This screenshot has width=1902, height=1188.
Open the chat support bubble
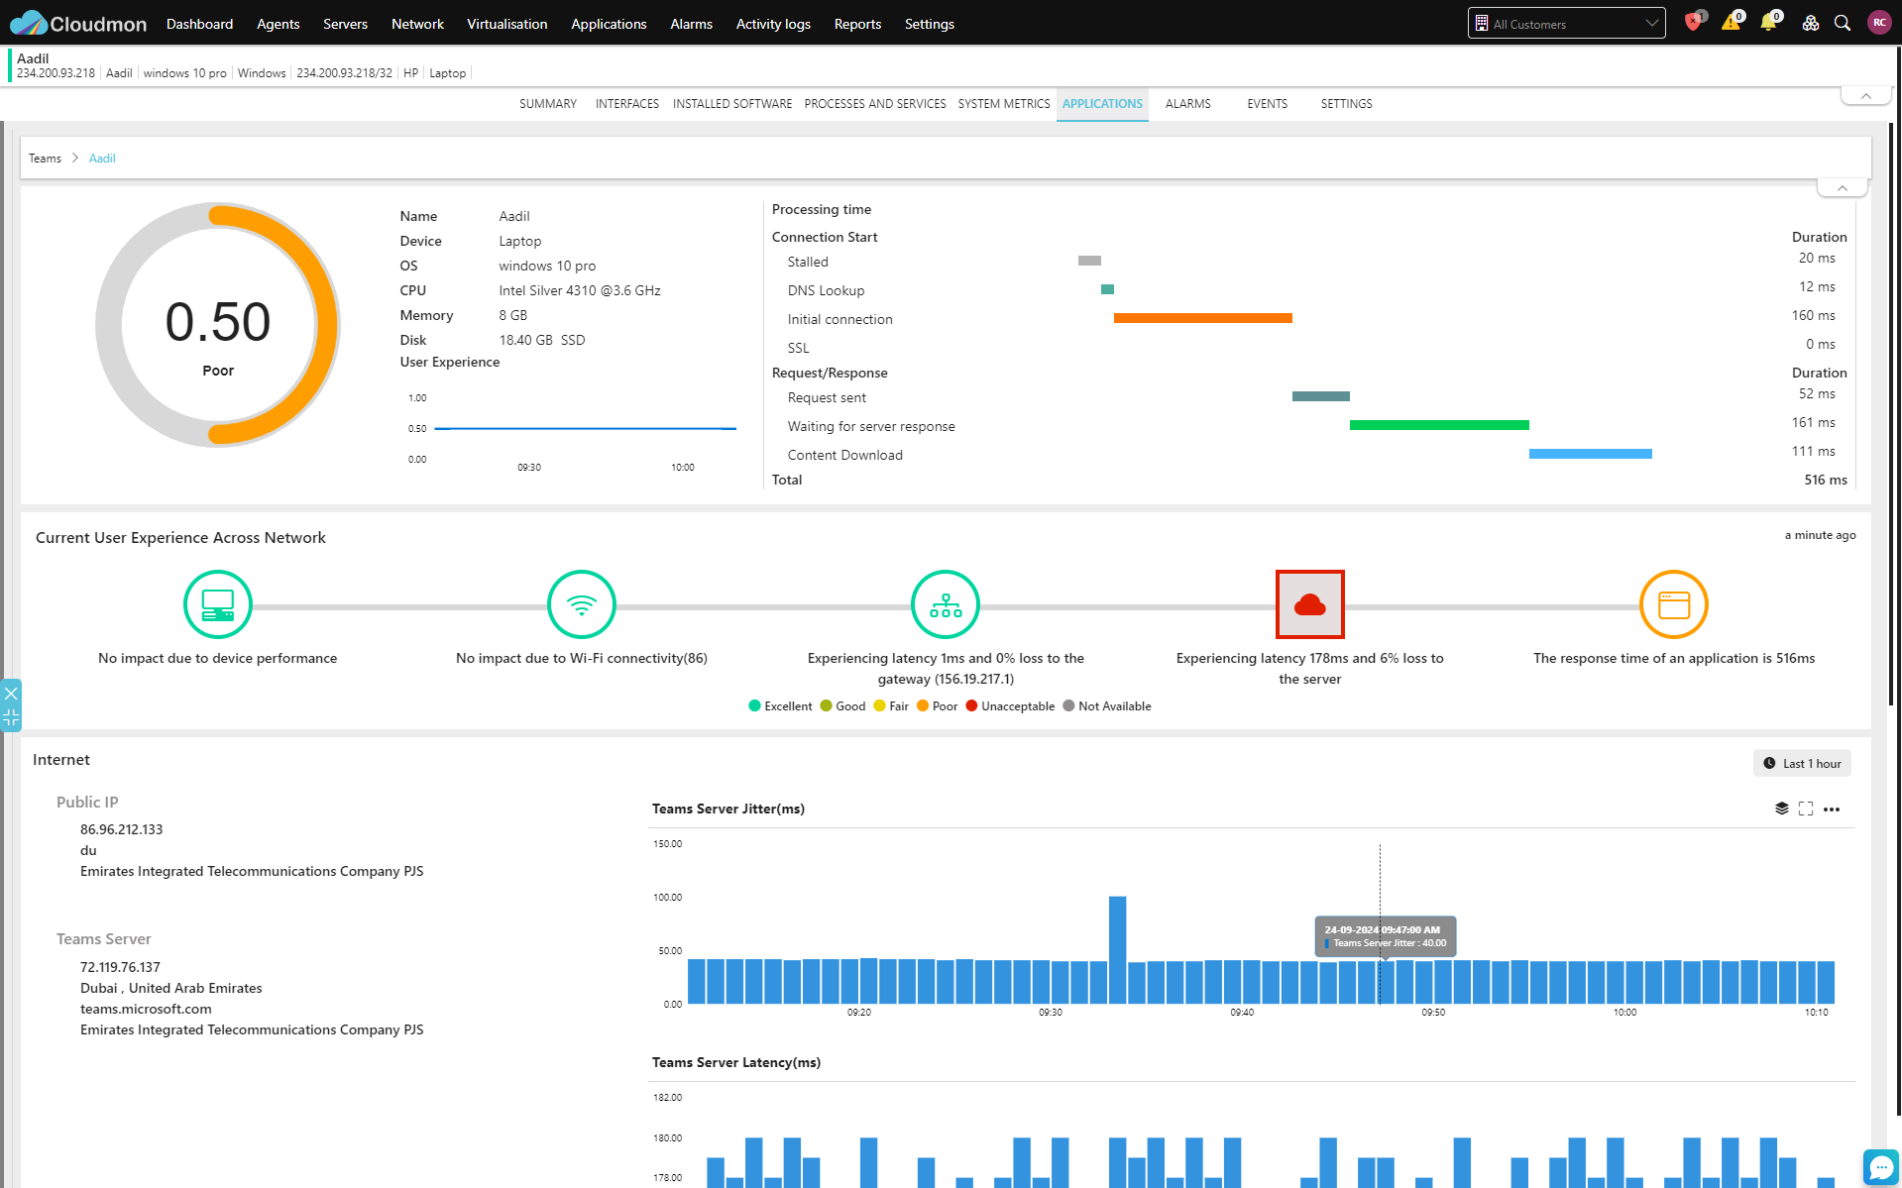click(1880, 1166)
